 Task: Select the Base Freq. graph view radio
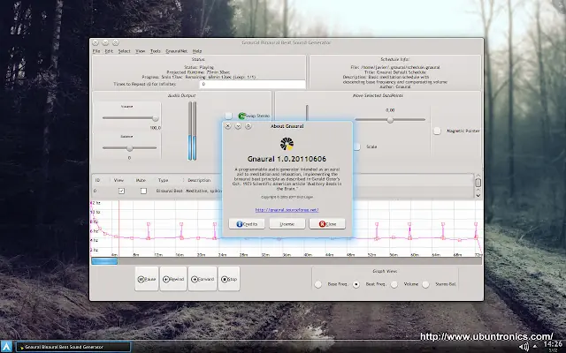point(318,284)
